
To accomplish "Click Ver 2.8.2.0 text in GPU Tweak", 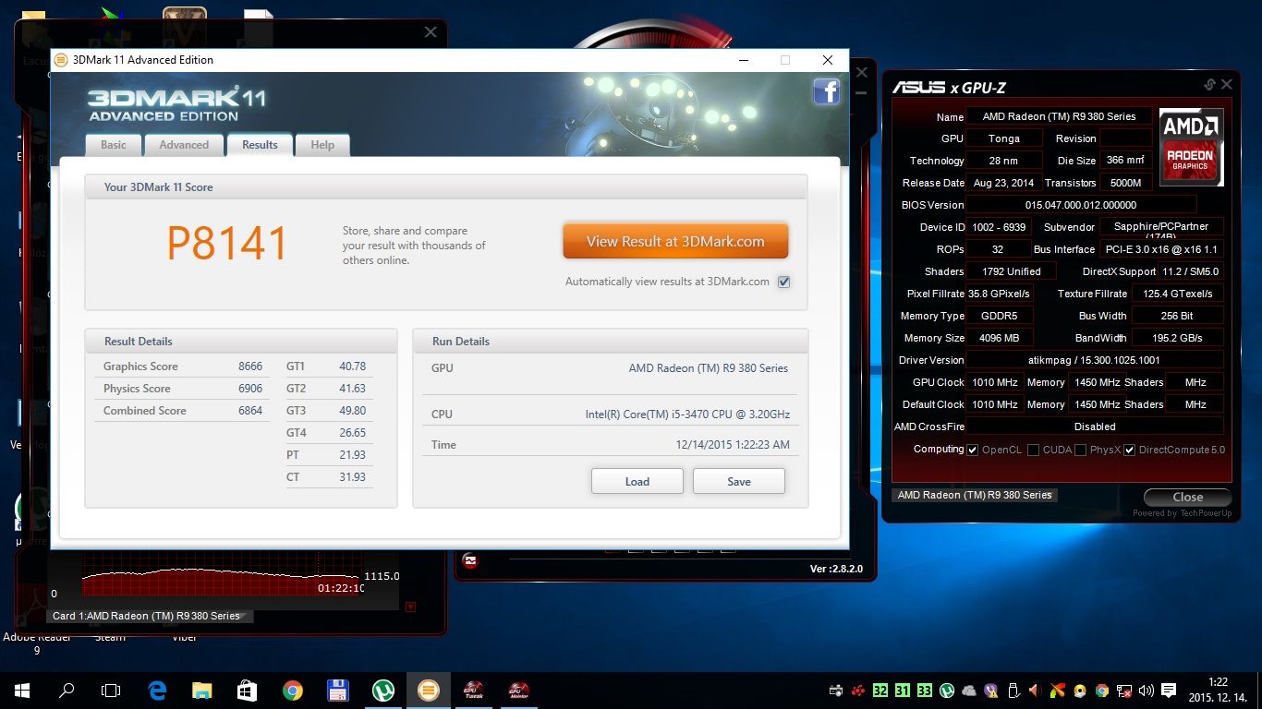I will (836, 569).
